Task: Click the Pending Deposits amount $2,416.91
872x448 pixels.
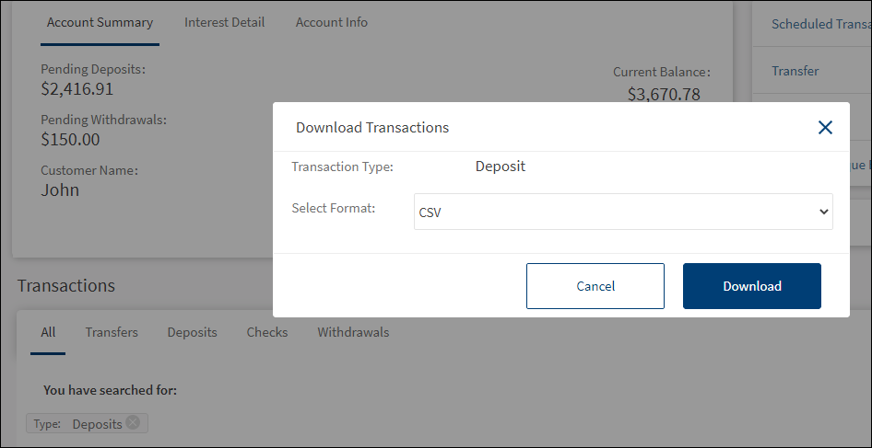Action: pos(77,89)
